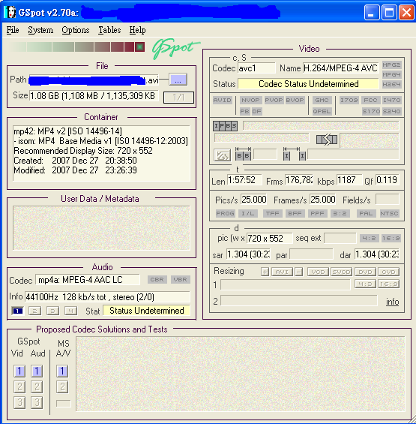Viewport: 416px width, 424px height.
Task: Click the IPBS frame type icon
Action: click(226, 126)
